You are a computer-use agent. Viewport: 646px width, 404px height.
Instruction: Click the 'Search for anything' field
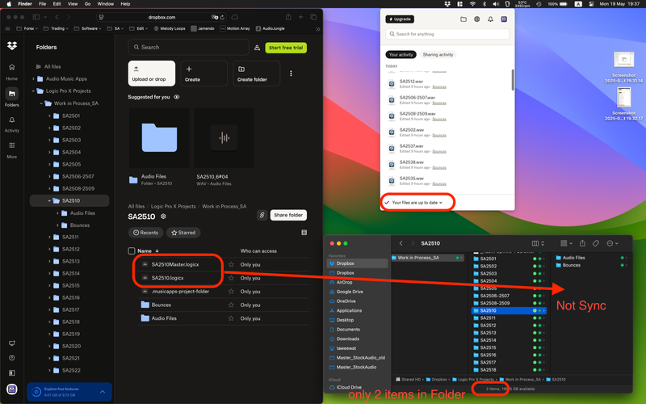tap(447, 34)
